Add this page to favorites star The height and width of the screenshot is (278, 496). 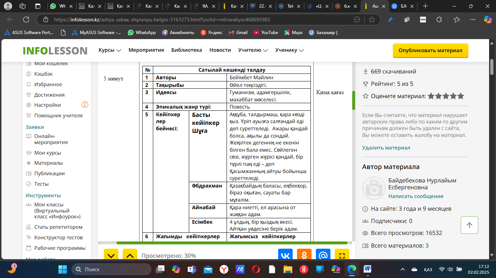pos(372,20)
